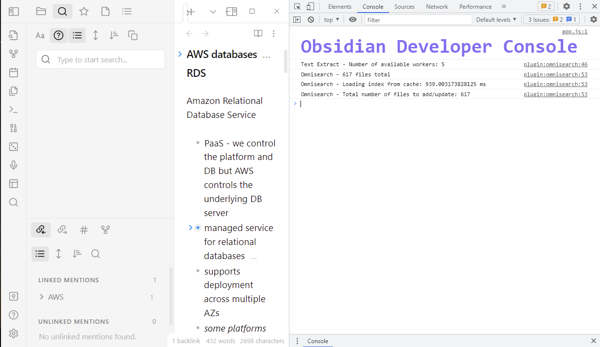Show backlinks pane tab
Screen dimensions: 600x347
click(x=41, y=230)
